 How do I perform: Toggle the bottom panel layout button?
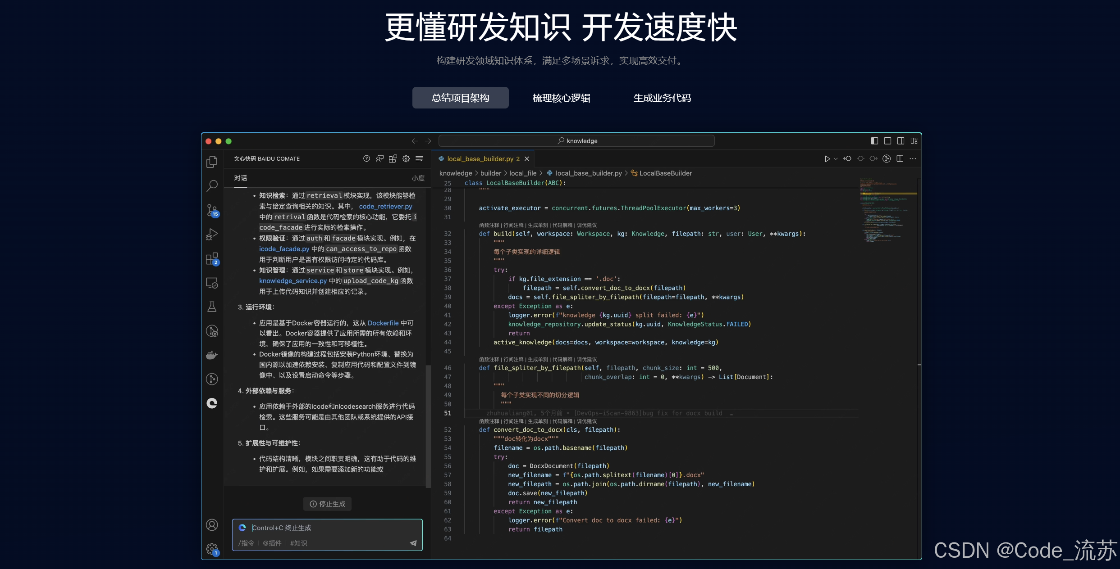887,141
